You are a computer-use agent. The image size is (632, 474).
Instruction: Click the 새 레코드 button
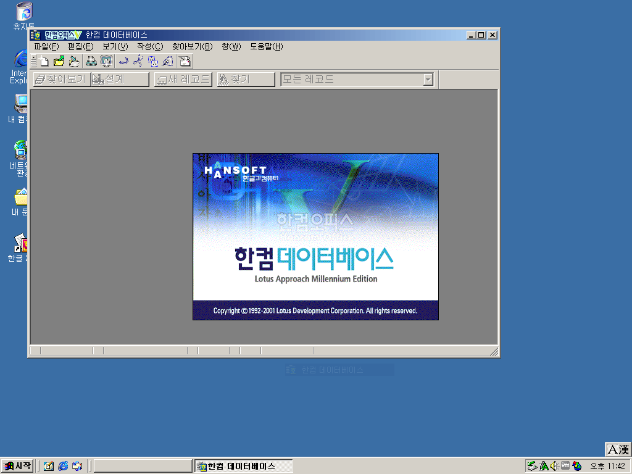183,80
